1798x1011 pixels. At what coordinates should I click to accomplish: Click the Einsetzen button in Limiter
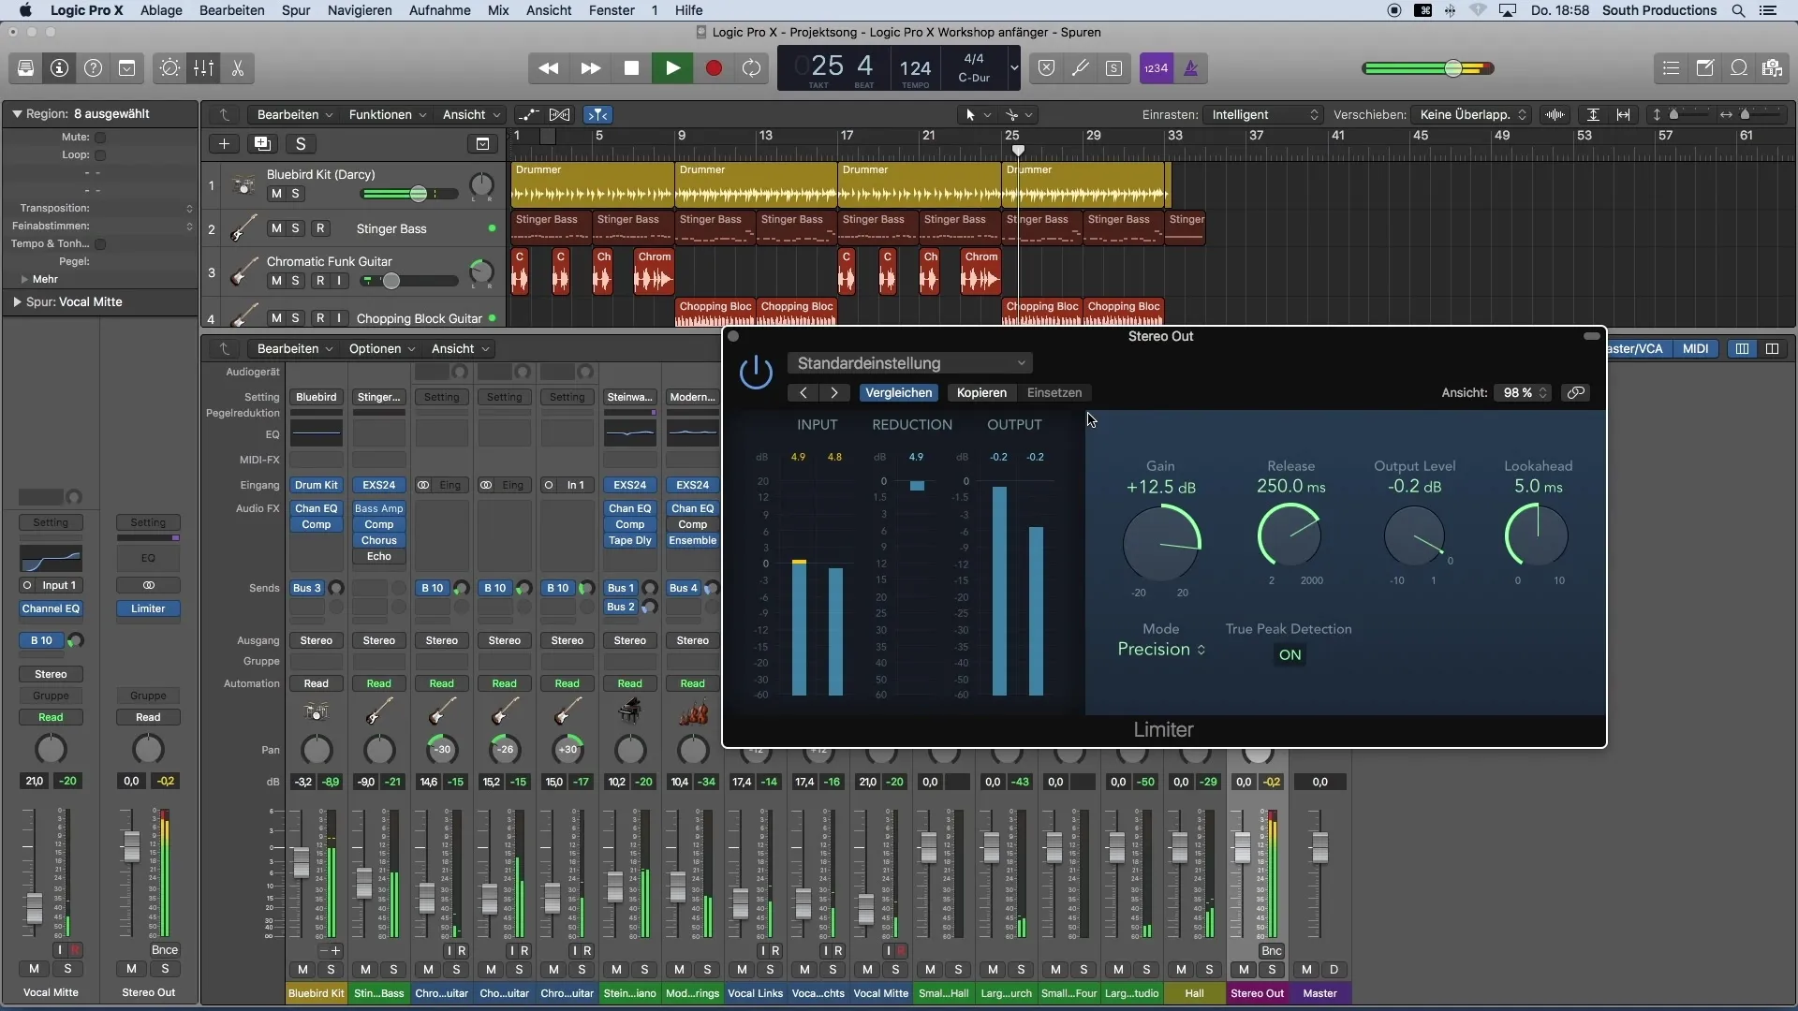pos(1054,392)
